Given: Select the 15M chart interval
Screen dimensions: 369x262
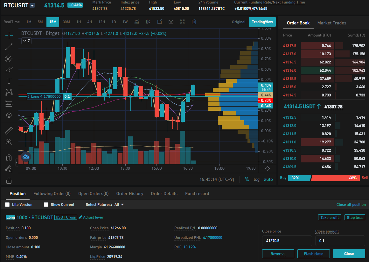Looking at the screenshot, I should tap(53, 22).
